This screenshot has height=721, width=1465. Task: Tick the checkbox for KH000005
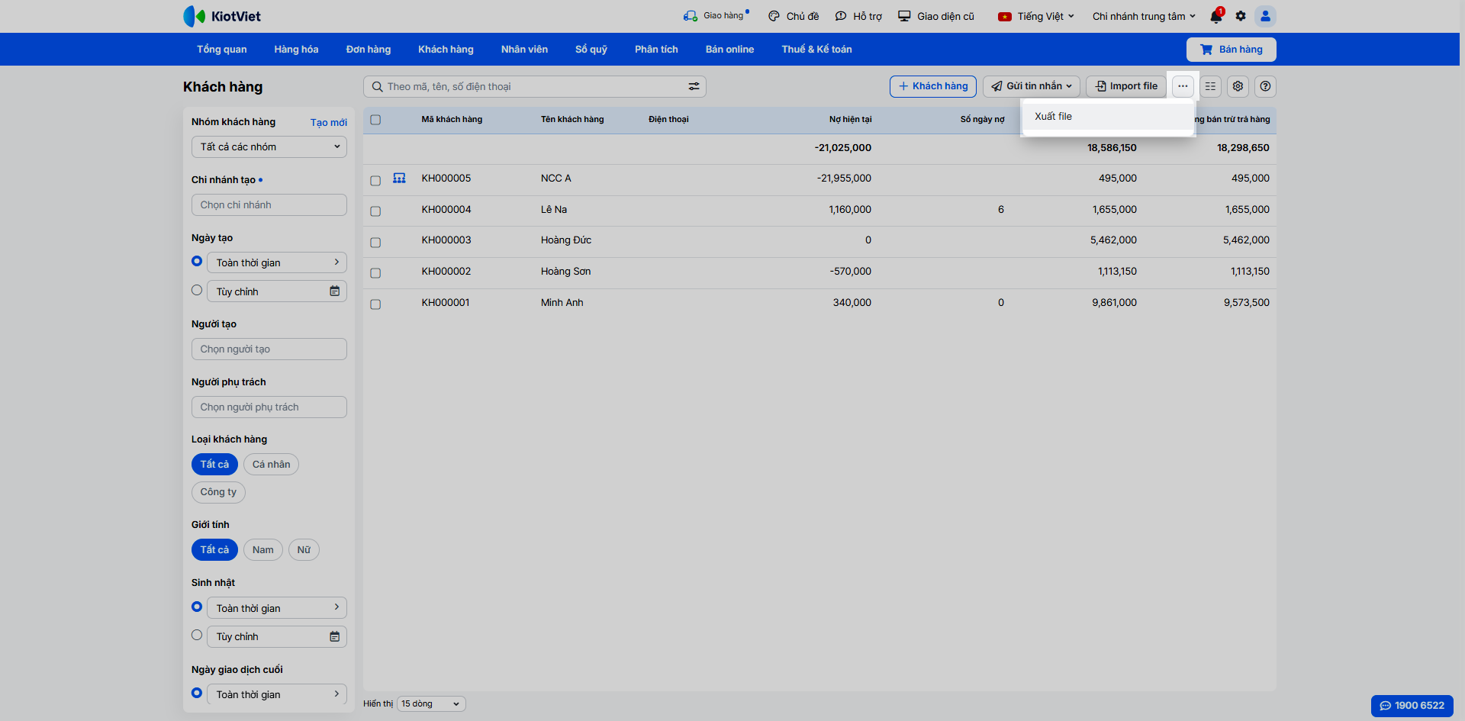click(x=375, y=181)
